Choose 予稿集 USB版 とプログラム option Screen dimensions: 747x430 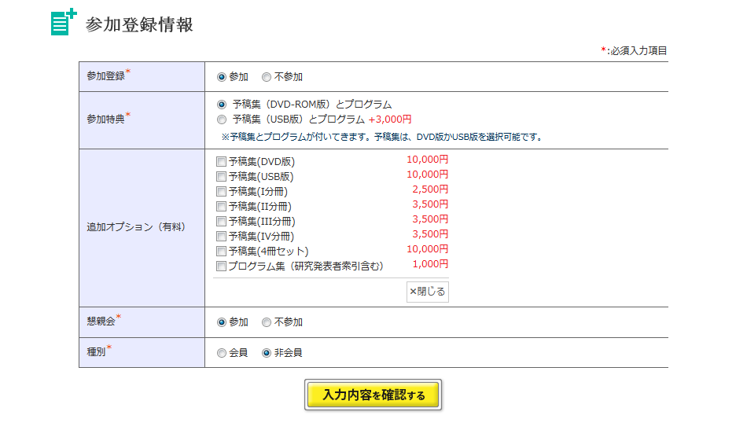(222, 119)
